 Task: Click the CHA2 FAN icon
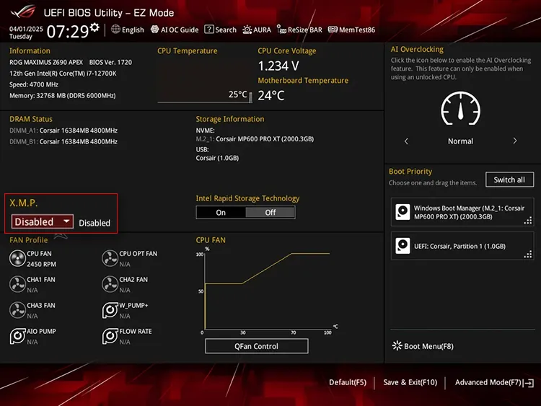pyautogui.click(x=110, y=284)
